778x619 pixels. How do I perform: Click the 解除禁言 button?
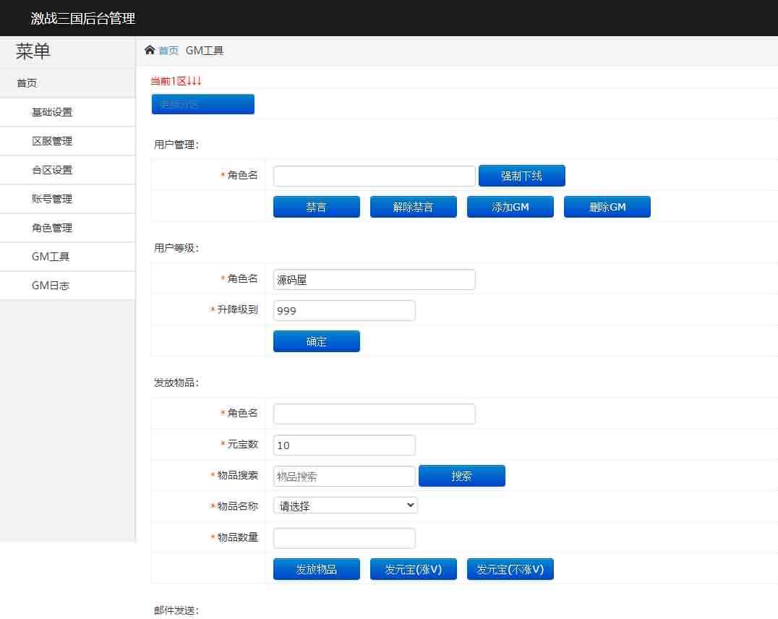[413, 207]
